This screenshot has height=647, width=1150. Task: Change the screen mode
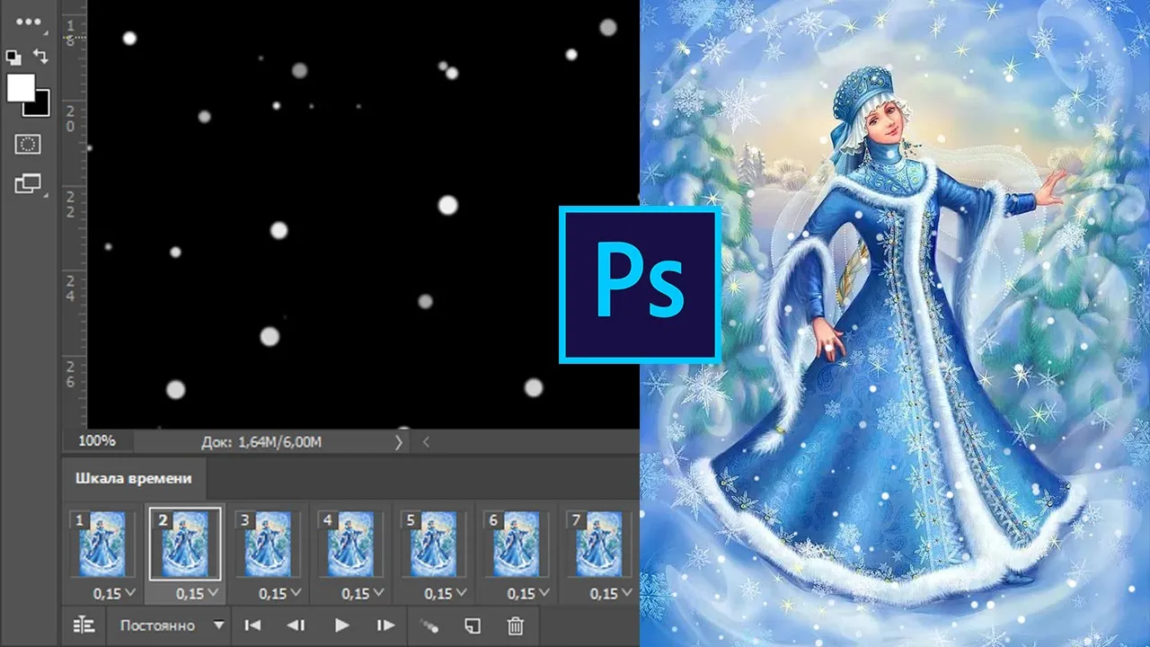[28, 183]
